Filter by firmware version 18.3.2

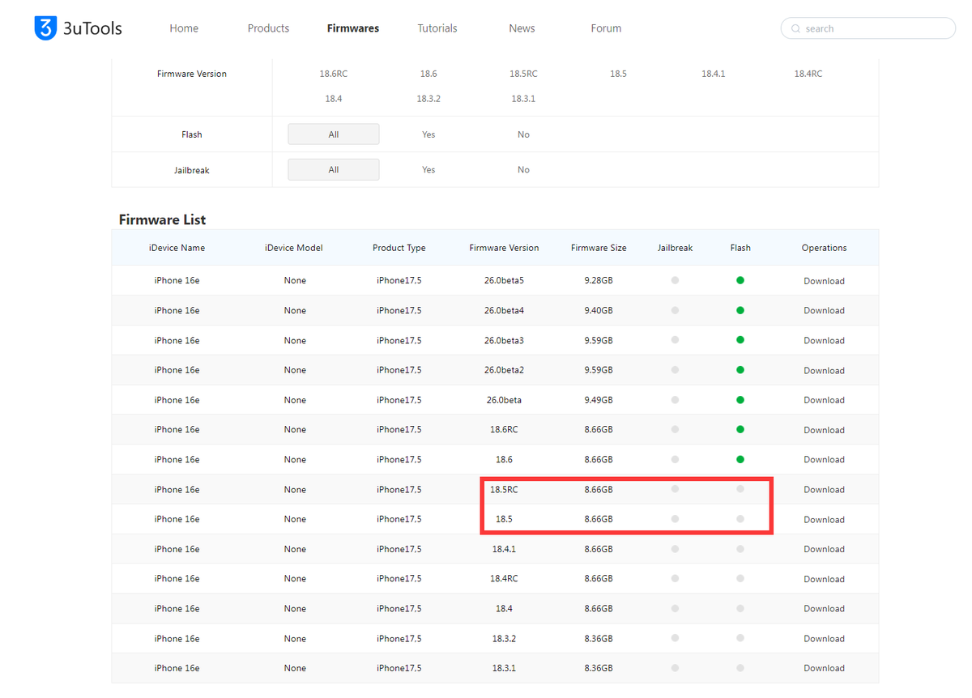[428, 99]
